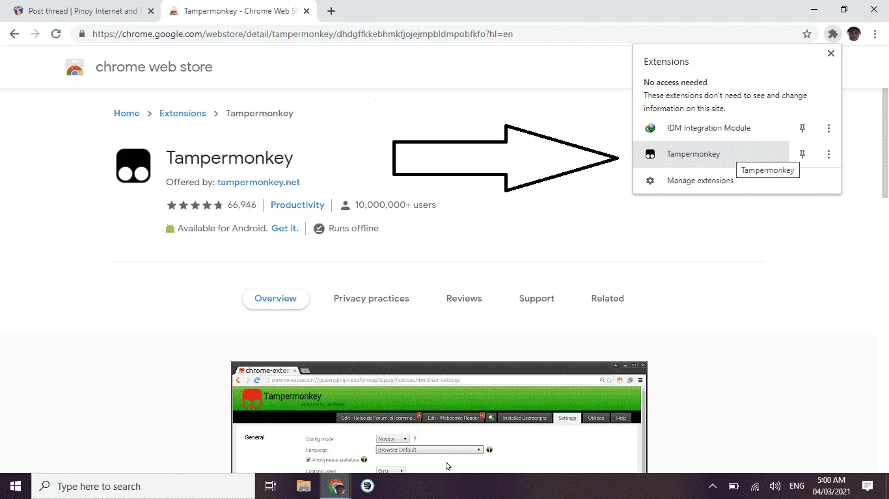Click the padlock site info icon
Viewport: 889px width, 499px height.
[x=81, y=34]
